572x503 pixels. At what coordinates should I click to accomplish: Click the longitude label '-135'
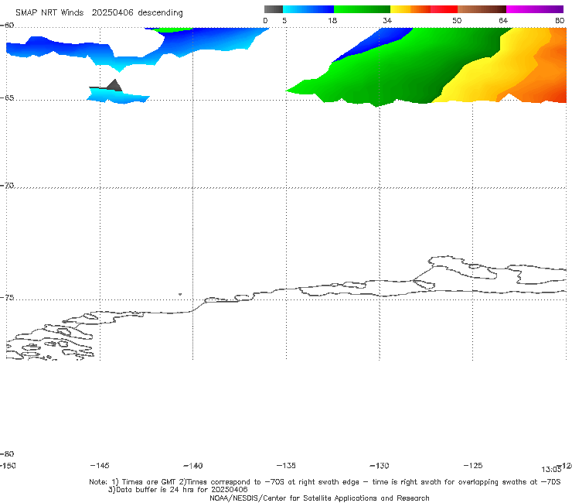tap(286, 465)
